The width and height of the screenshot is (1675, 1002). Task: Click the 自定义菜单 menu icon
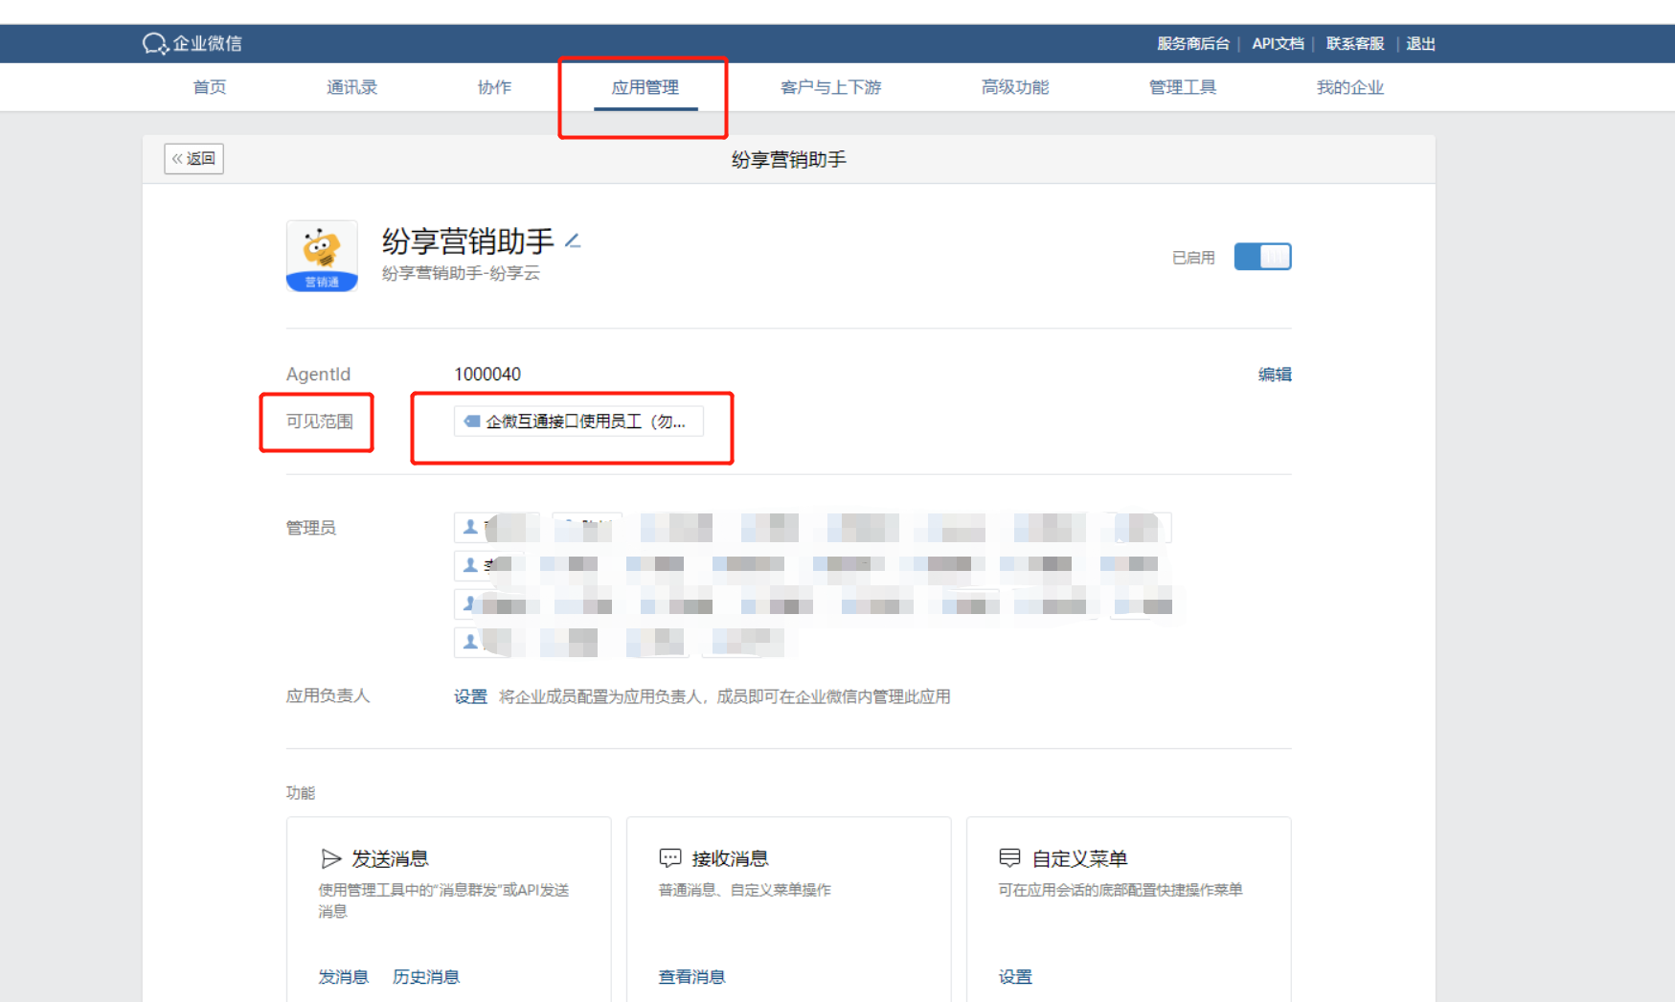click(x=1009, y=857)
